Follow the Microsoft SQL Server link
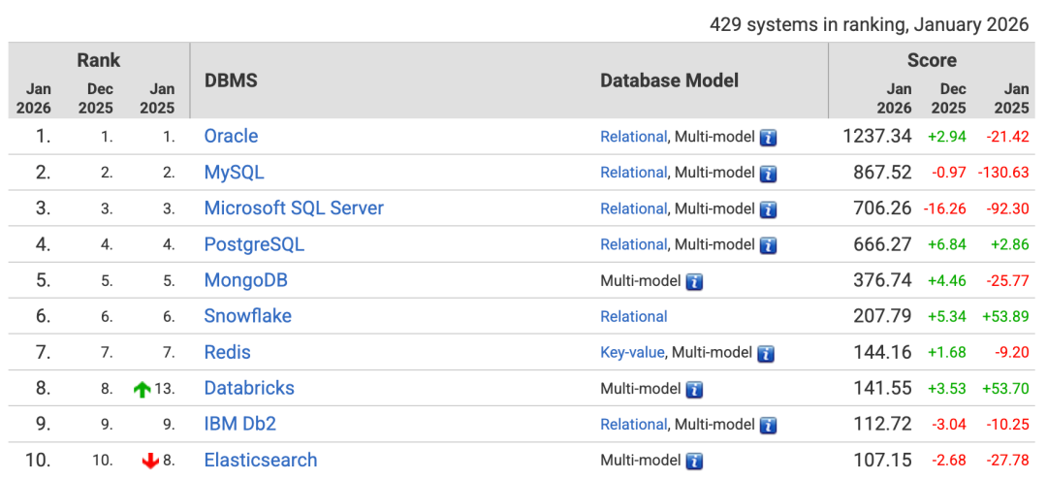 [x=294, y=208]
